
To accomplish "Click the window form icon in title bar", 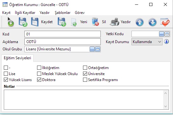I will coord(5,5).
